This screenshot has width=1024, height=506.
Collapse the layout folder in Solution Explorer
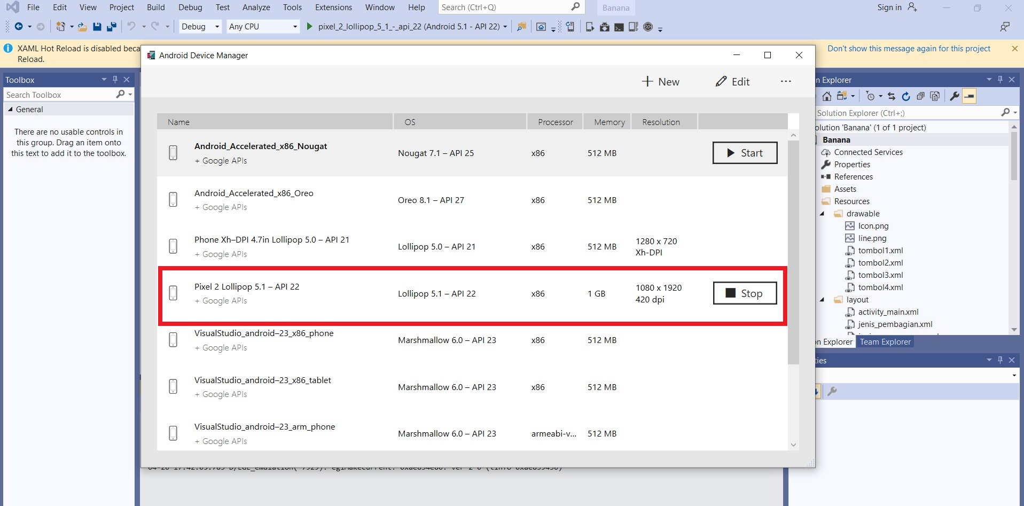coord(823,300)
